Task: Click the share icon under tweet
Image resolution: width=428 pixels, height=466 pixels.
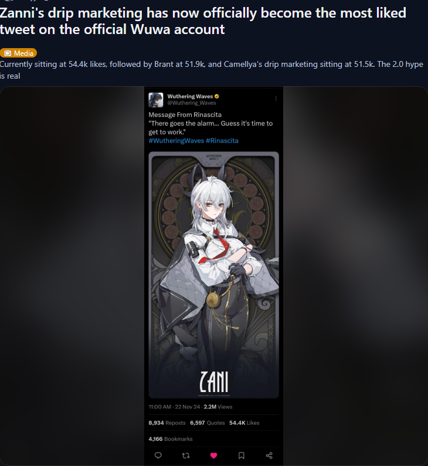Action: (269, 455)
